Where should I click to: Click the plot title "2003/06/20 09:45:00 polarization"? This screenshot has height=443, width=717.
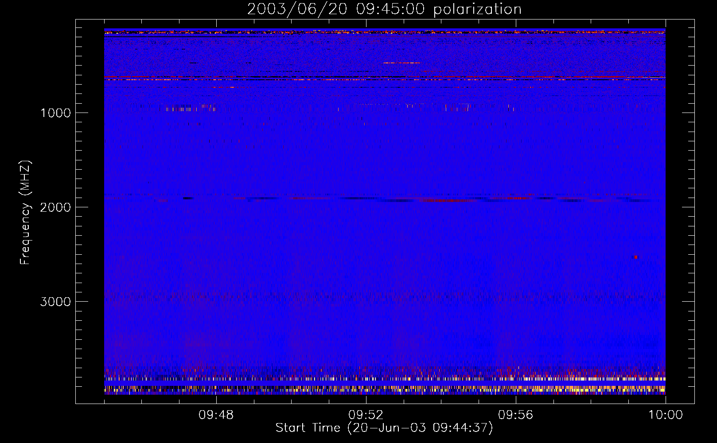pyautogui.click(x=384, y=9)
